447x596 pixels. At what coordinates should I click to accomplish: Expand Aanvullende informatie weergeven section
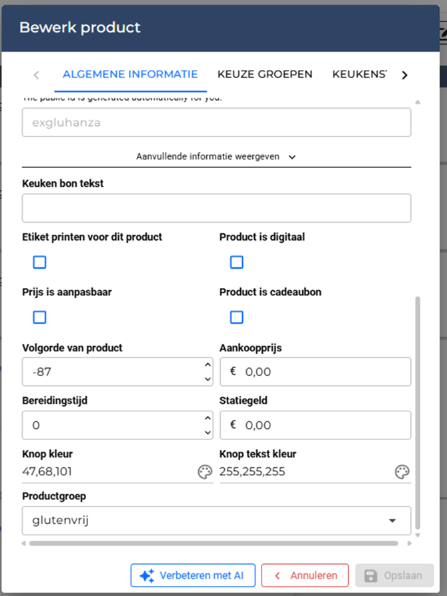click(216, 157)
